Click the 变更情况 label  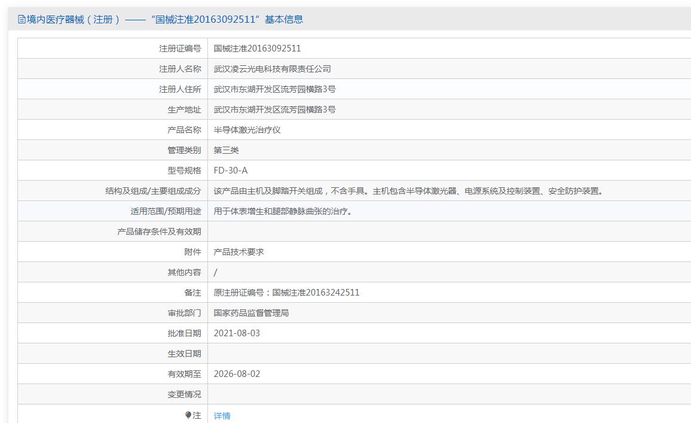(184, 394)
